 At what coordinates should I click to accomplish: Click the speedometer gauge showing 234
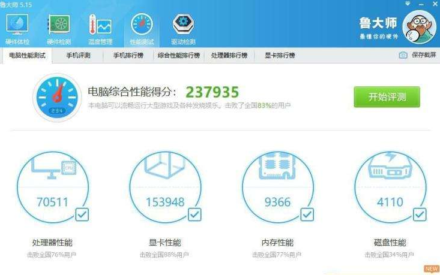click(x=57, y=98)
